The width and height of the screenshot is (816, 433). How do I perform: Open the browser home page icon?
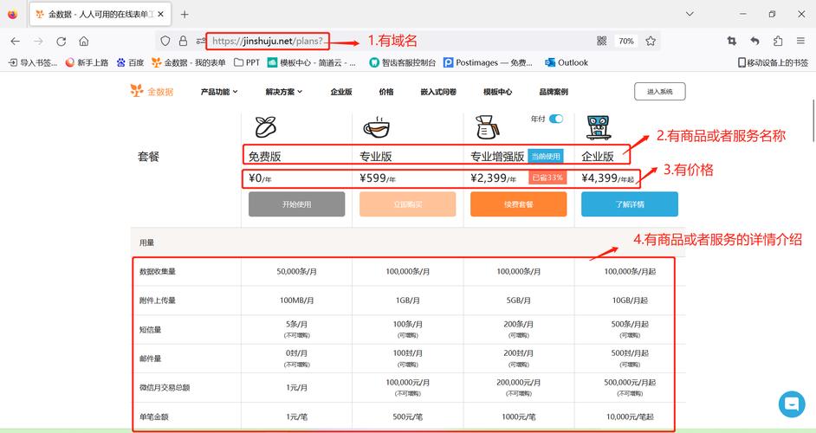pyautogui.click(x=84, y=41)
